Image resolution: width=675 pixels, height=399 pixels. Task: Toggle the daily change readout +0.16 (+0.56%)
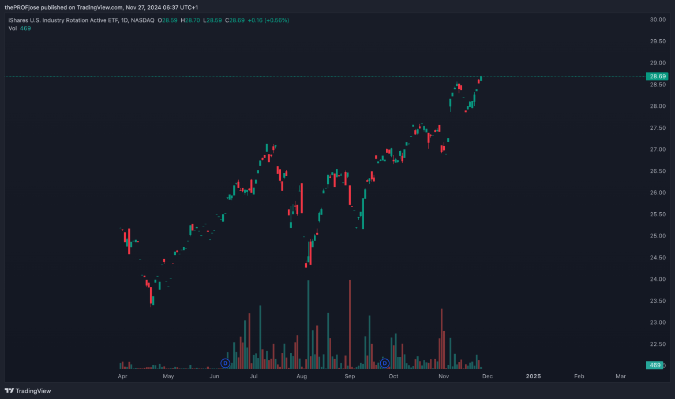(269, 19)
